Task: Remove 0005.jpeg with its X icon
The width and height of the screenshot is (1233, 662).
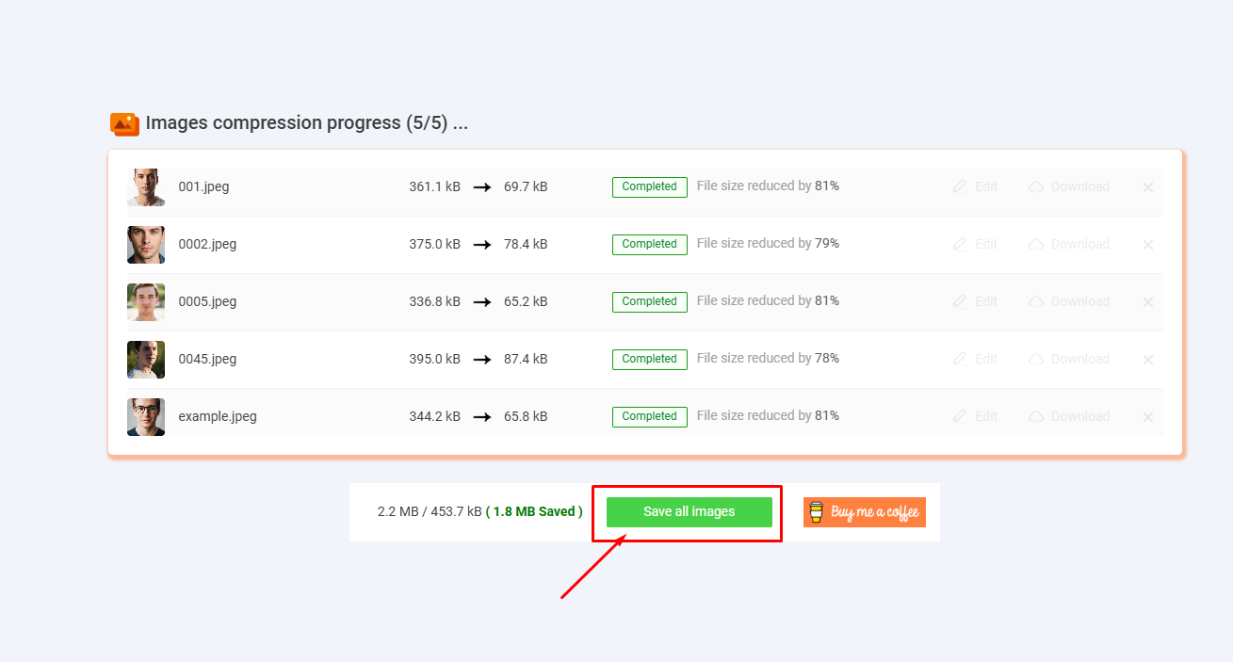Action: 1148,302
